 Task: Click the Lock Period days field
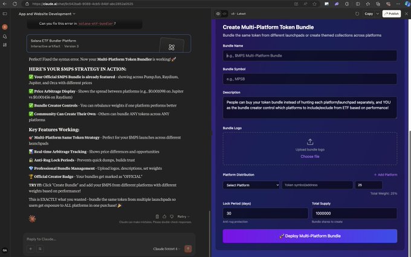point(265,213)
